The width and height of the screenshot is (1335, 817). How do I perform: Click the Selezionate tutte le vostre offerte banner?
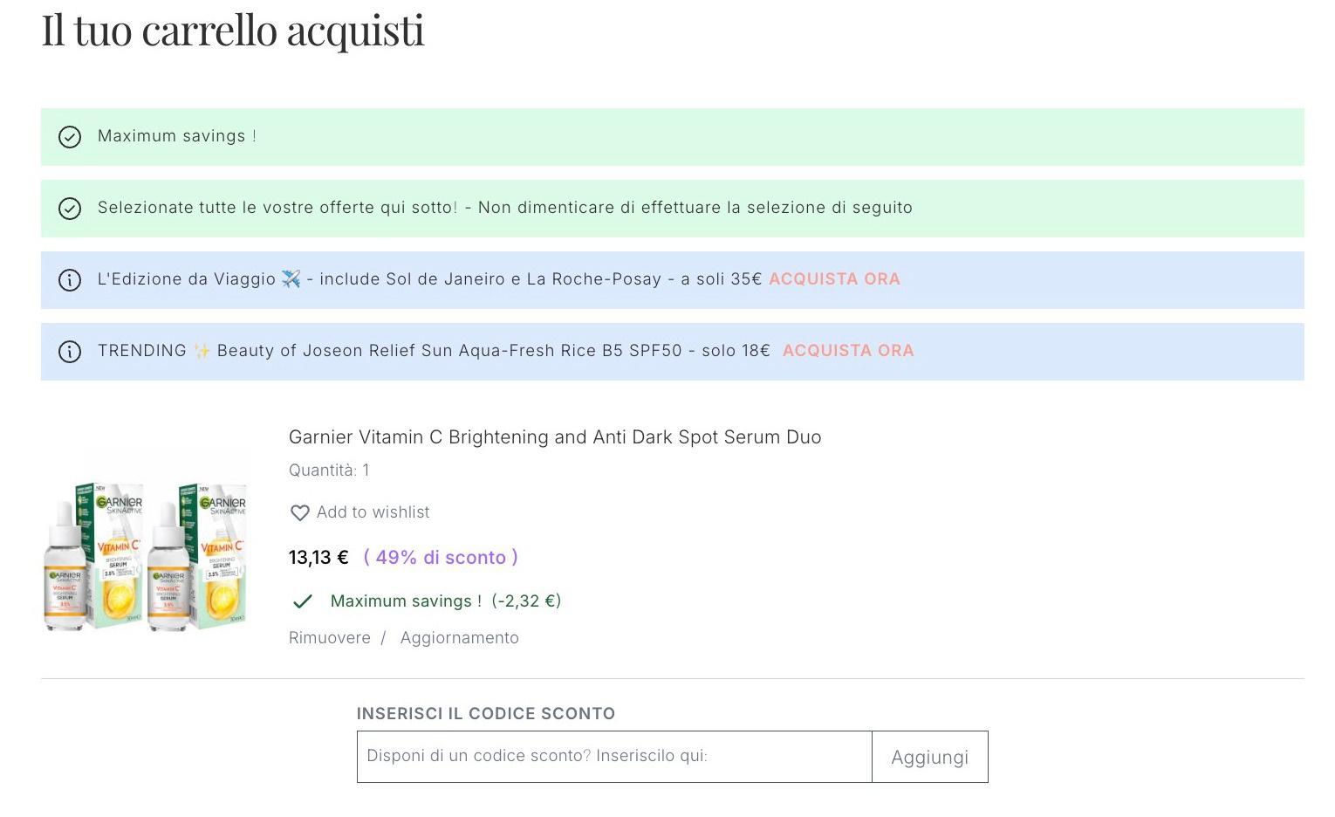click(x=673, y=209)
